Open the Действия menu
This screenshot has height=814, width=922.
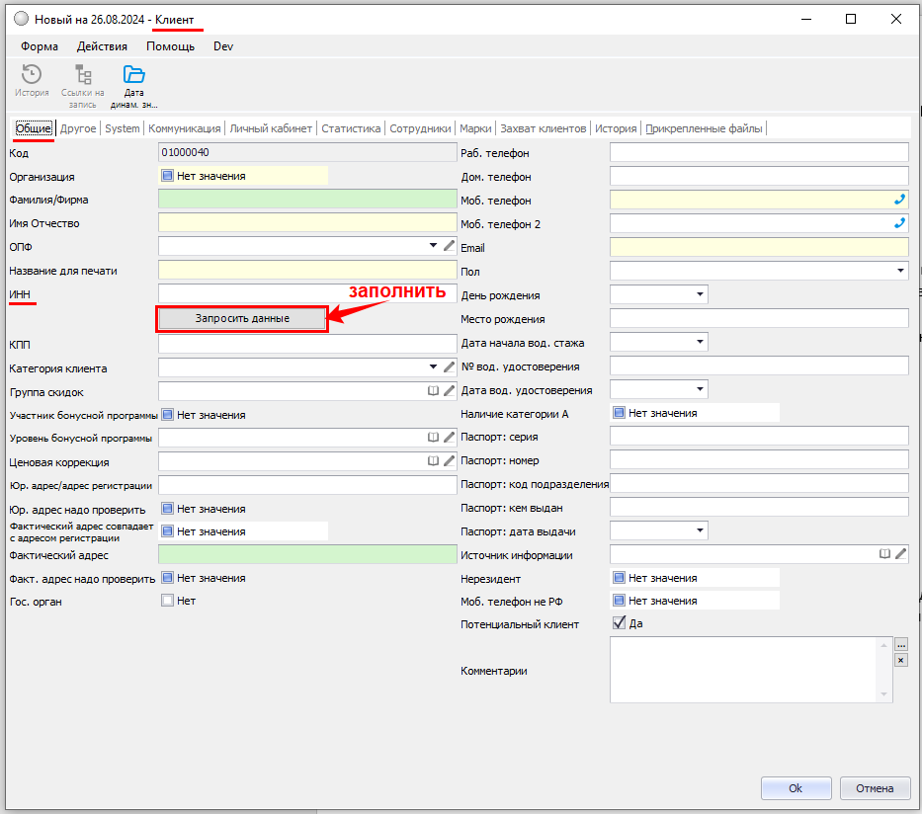click(x=102, y=46)
